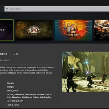Click the 在线多人玩家 text

pyautogui.click(x=13, y=105)
